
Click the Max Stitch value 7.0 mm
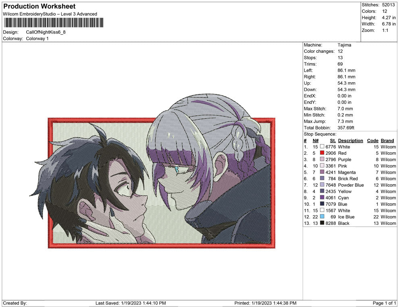[345, 109]
